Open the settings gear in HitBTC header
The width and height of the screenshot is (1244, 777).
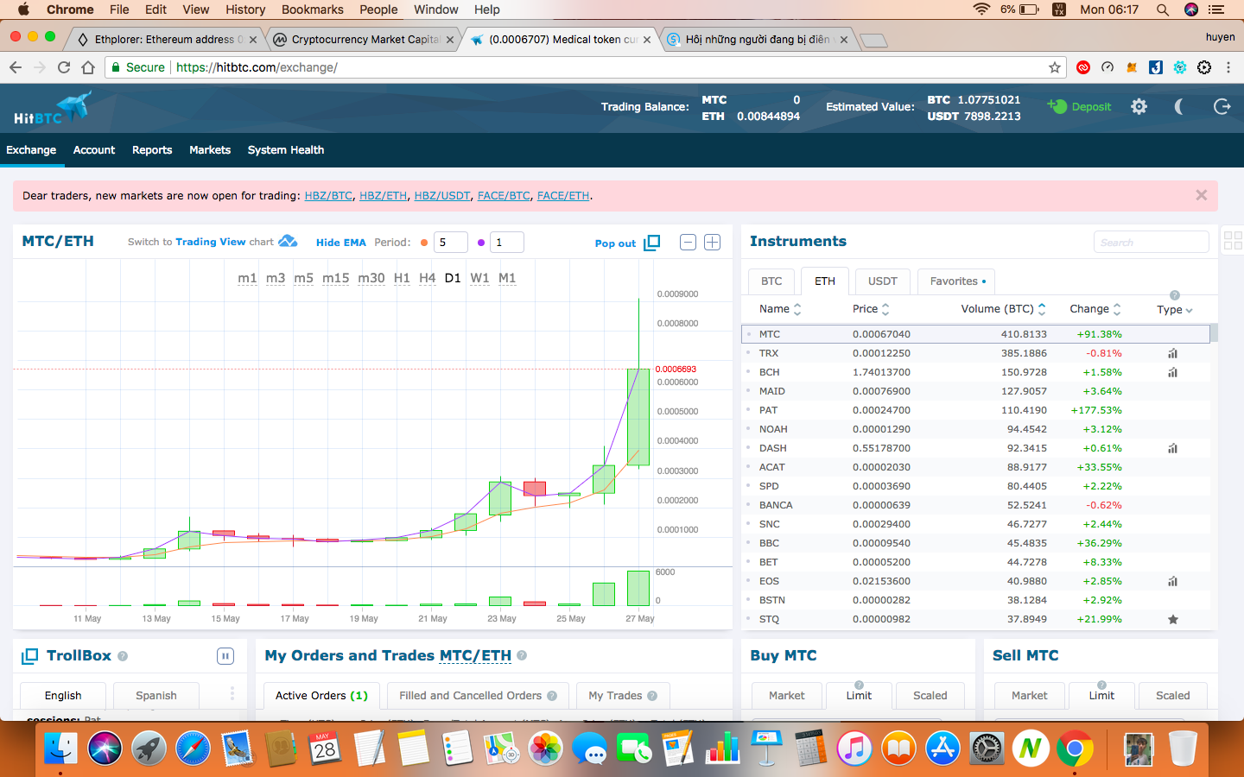(1139, 106)
